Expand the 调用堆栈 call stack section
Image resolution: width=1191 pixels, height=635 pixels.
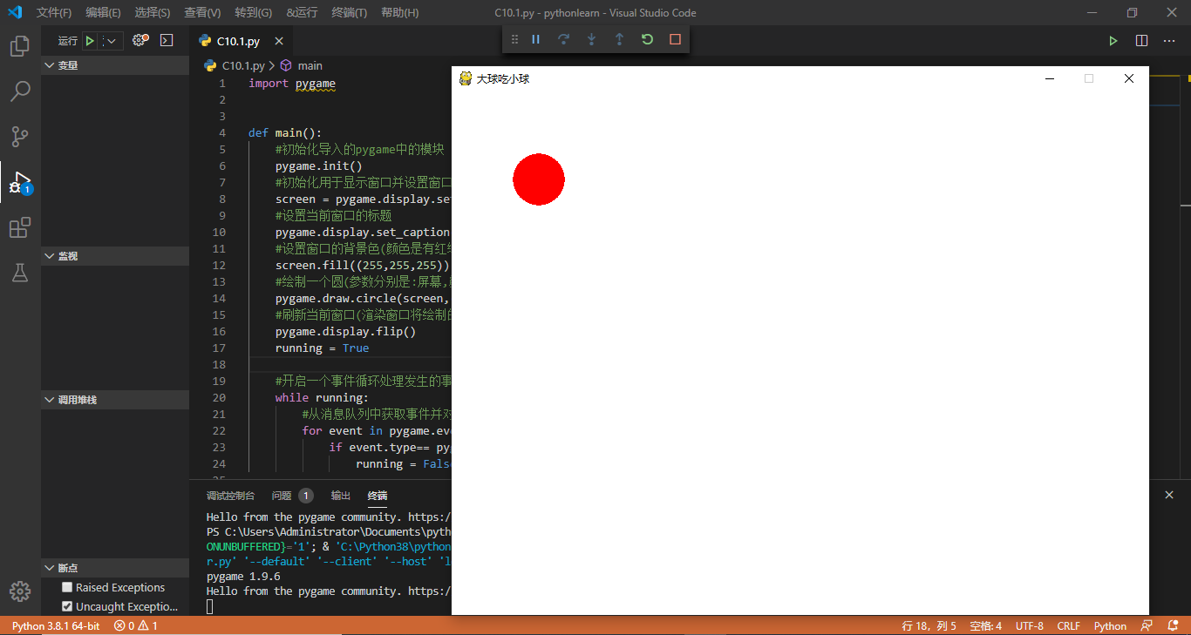click(x=51, y=399)
